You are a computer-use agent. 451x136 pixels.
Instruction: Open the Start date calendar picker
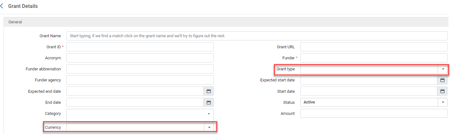[442, 91]
